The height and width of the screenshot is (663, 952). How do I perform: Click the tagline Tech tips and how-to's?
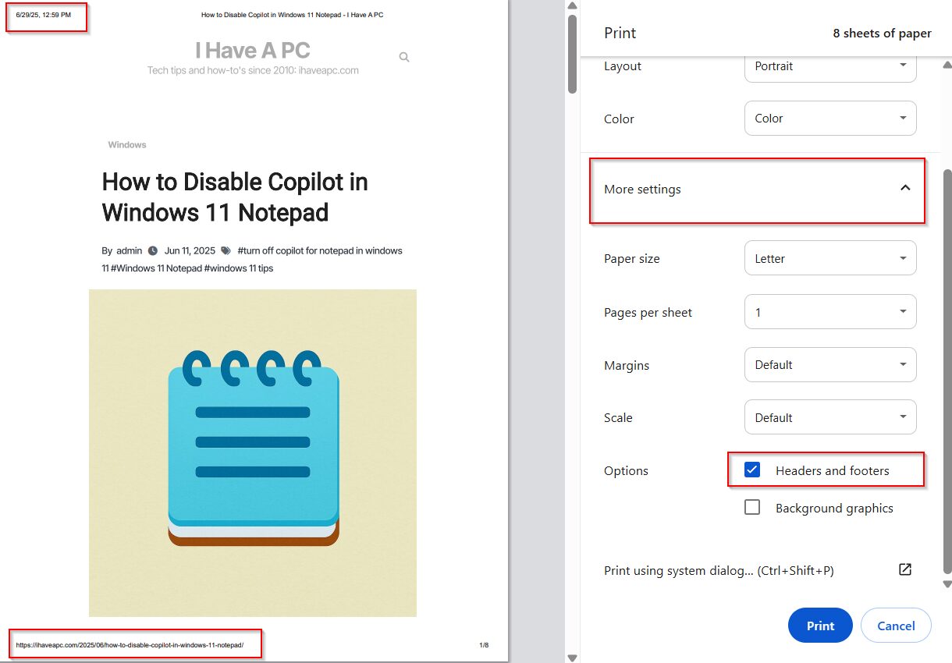point(253,70)
